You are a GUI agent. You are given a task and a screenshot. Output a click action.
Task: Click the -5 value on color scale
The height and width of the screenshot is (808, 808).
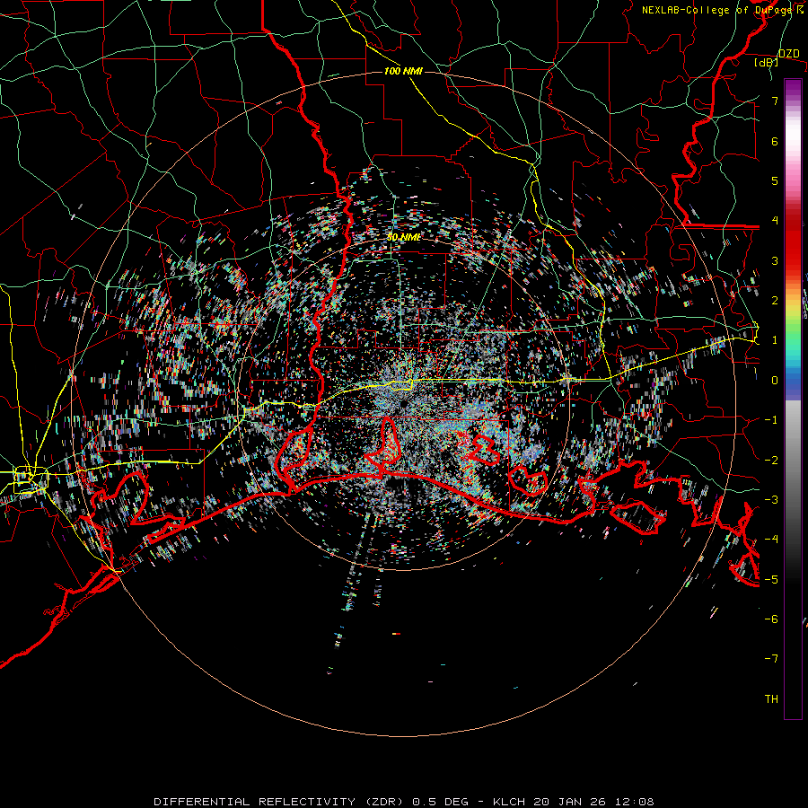point(771,579)
